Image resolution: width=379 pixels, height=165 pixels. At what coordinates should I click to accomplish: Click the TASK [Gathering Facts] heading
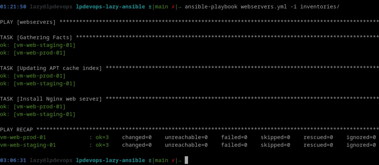[36, 37]
